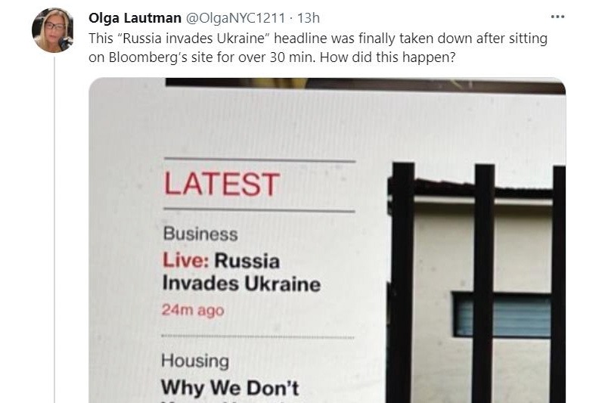Viewport: 605px width, 403px height.
Task: Click the red 24m ago timestamp
Action: [193, 310]
